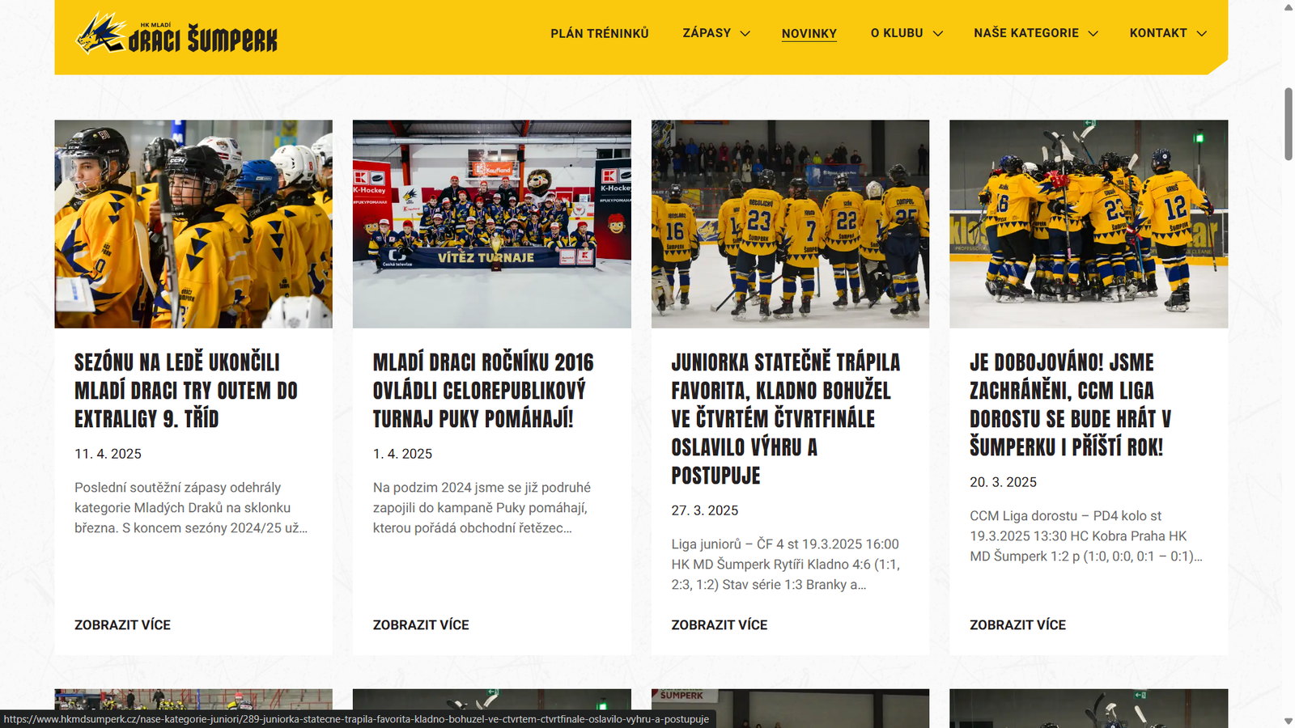Click ZOBRAZIT VÍCE on the Juniorka article

pyautogui.click(x=719, y=624)
